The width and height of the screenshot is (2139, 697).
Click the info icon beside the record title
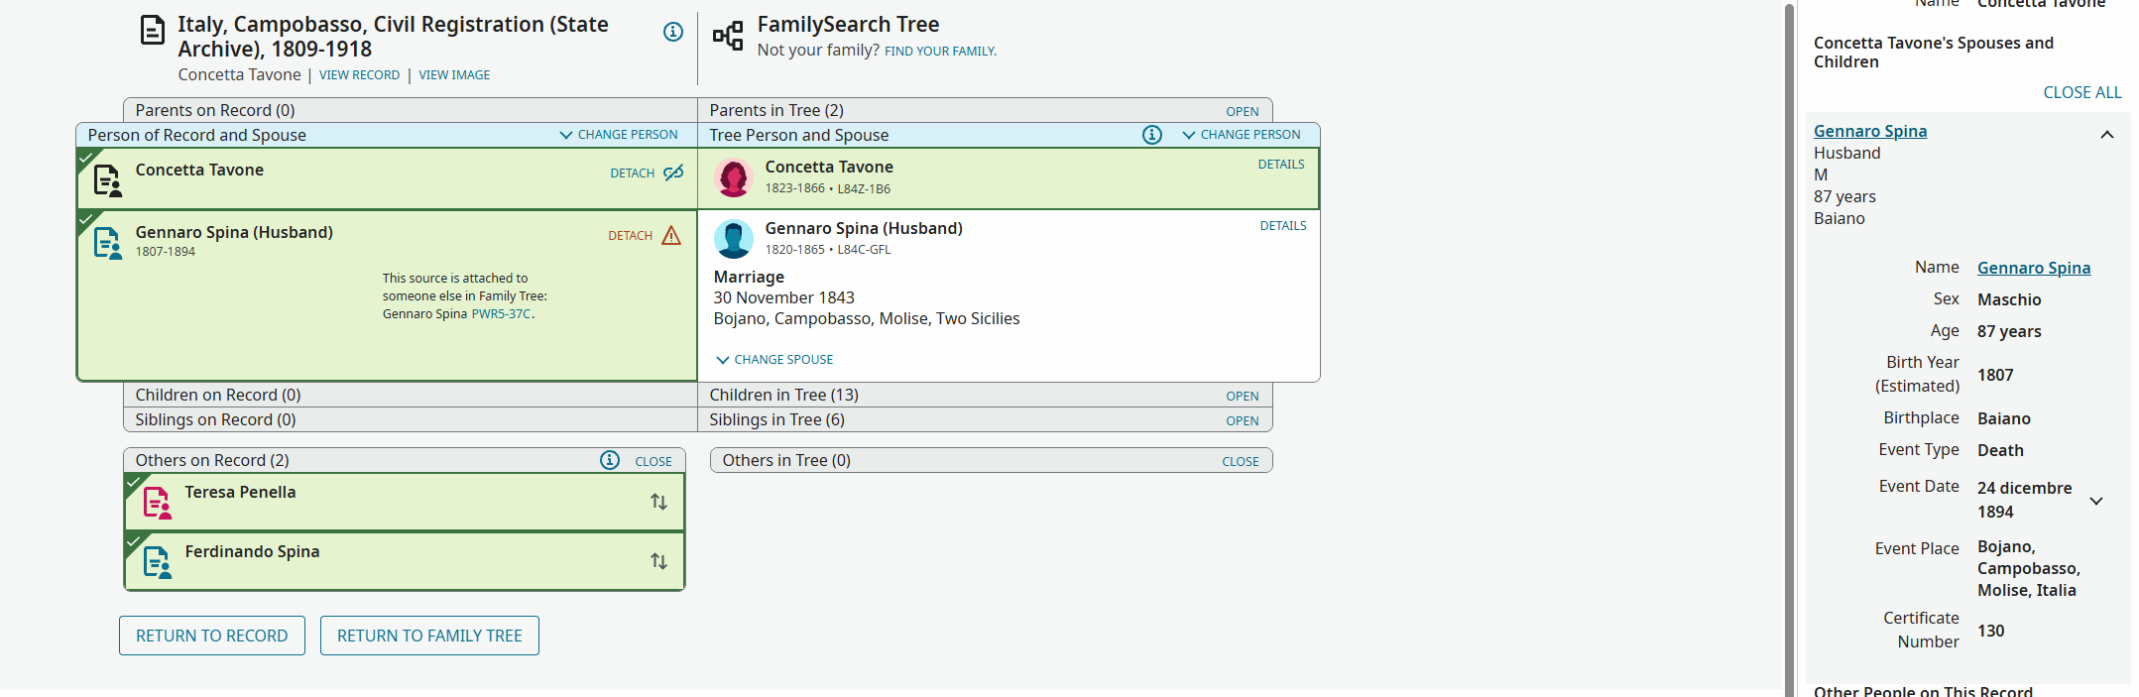(x=673, y=32)
